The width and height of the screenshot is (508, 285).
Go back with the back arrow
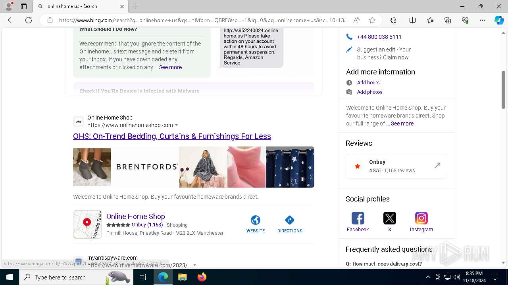pos(11,20)
